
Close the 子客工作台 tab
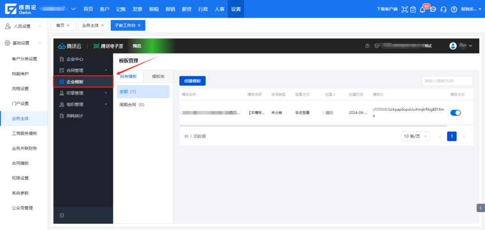point(139,26)
